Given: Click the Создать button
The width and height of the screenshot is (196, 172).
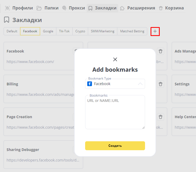Looking at the screenshot, I should click(115, 146).
